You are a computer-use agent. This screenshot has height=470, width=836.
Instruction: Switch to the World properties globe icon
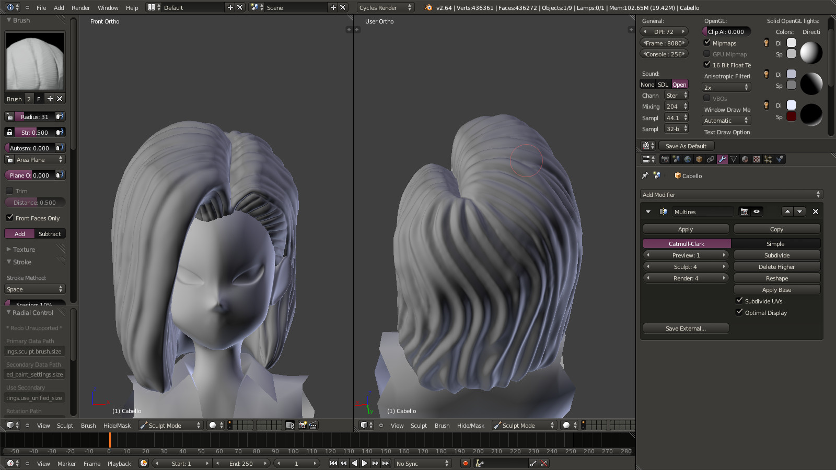tap(688, 159)
